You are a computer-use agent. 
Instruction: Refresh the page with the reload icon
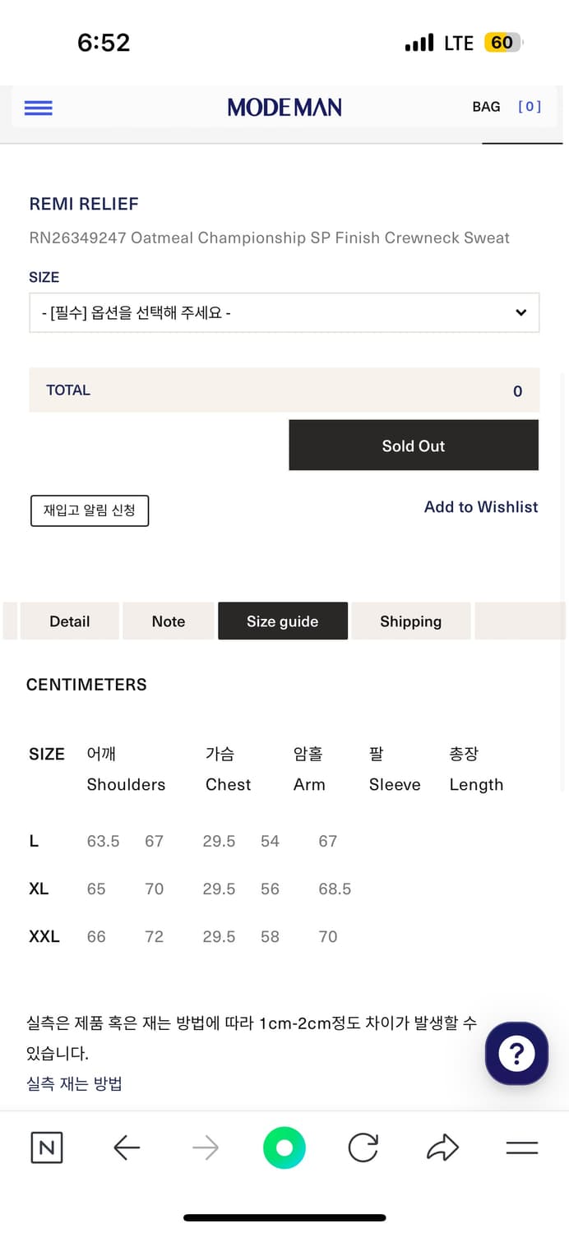[x=363, y=1148]
